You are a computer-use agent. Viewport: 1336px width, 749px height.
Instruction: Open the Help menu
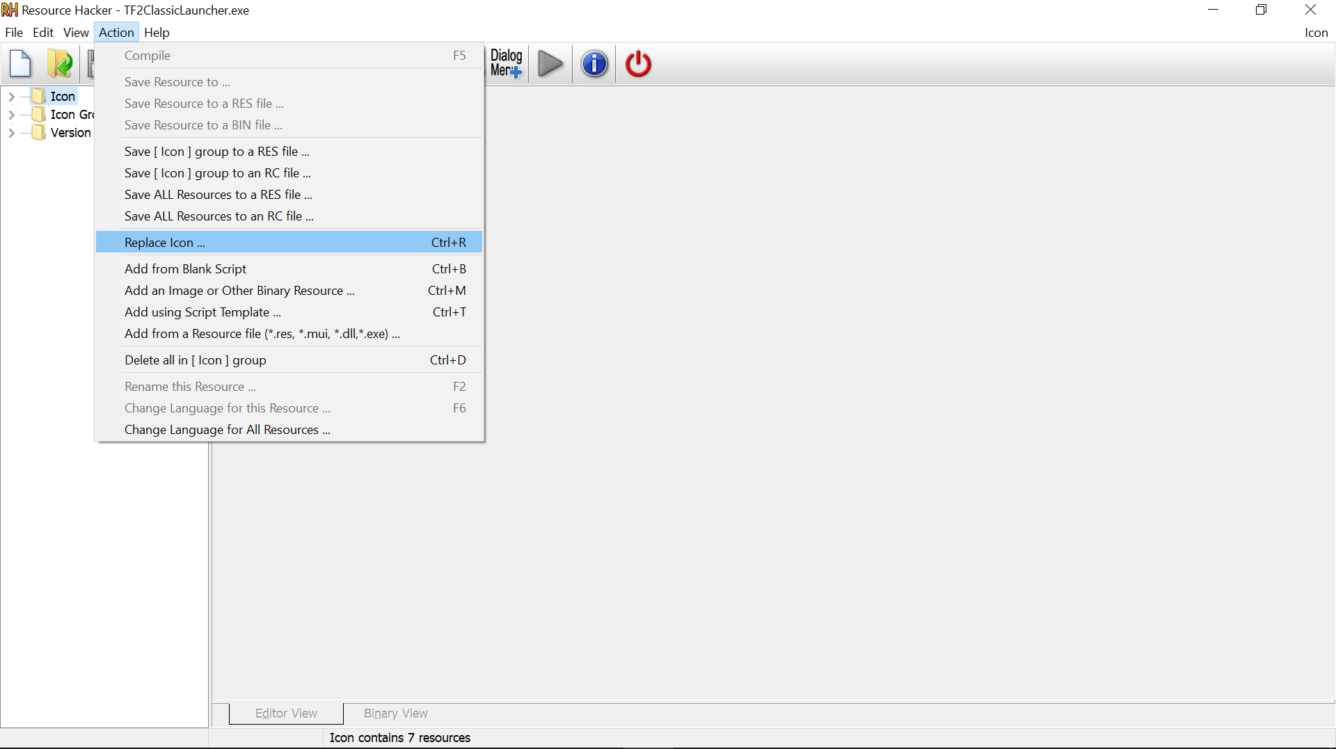pos(157,33)
